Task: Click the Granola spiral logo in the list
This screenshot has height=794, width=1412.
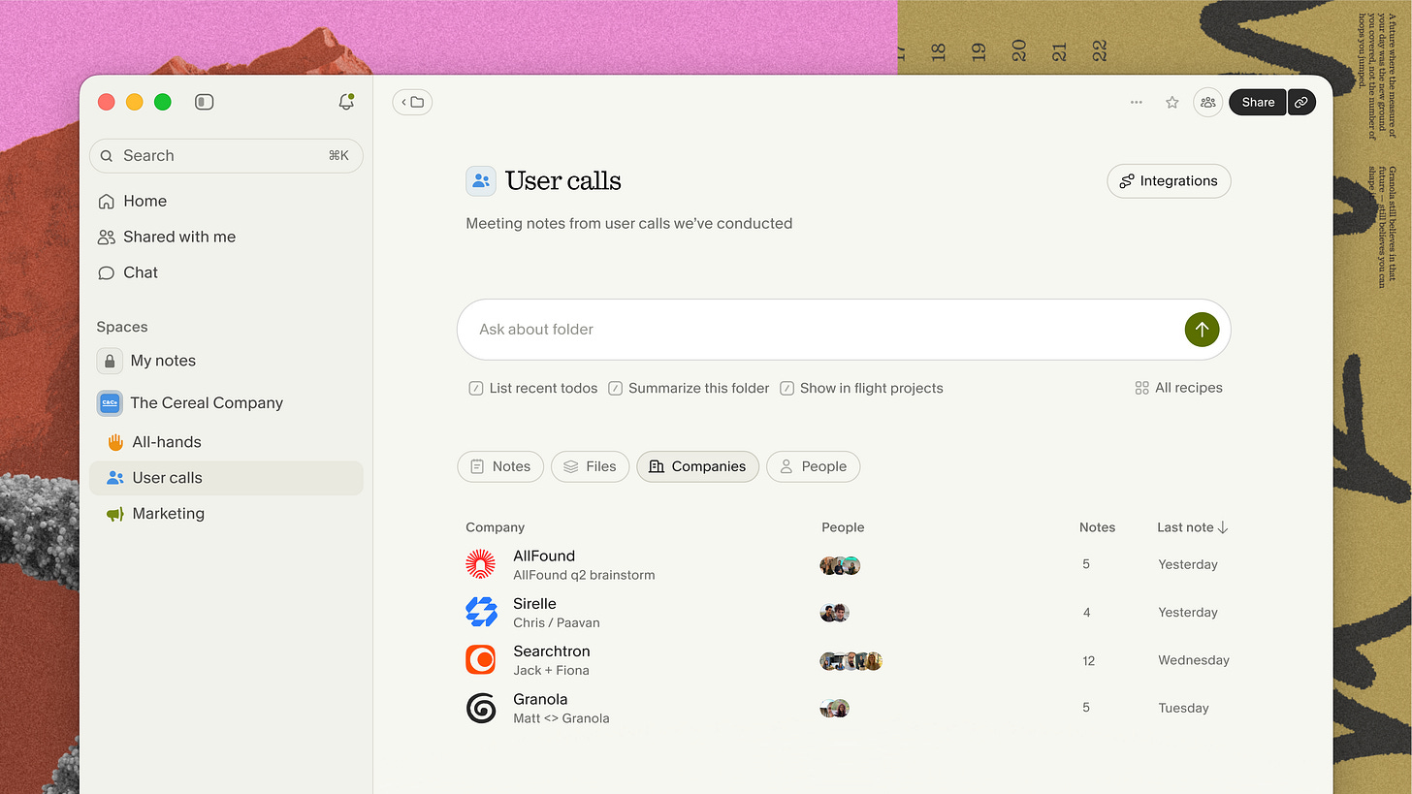Action: (481, 708)
